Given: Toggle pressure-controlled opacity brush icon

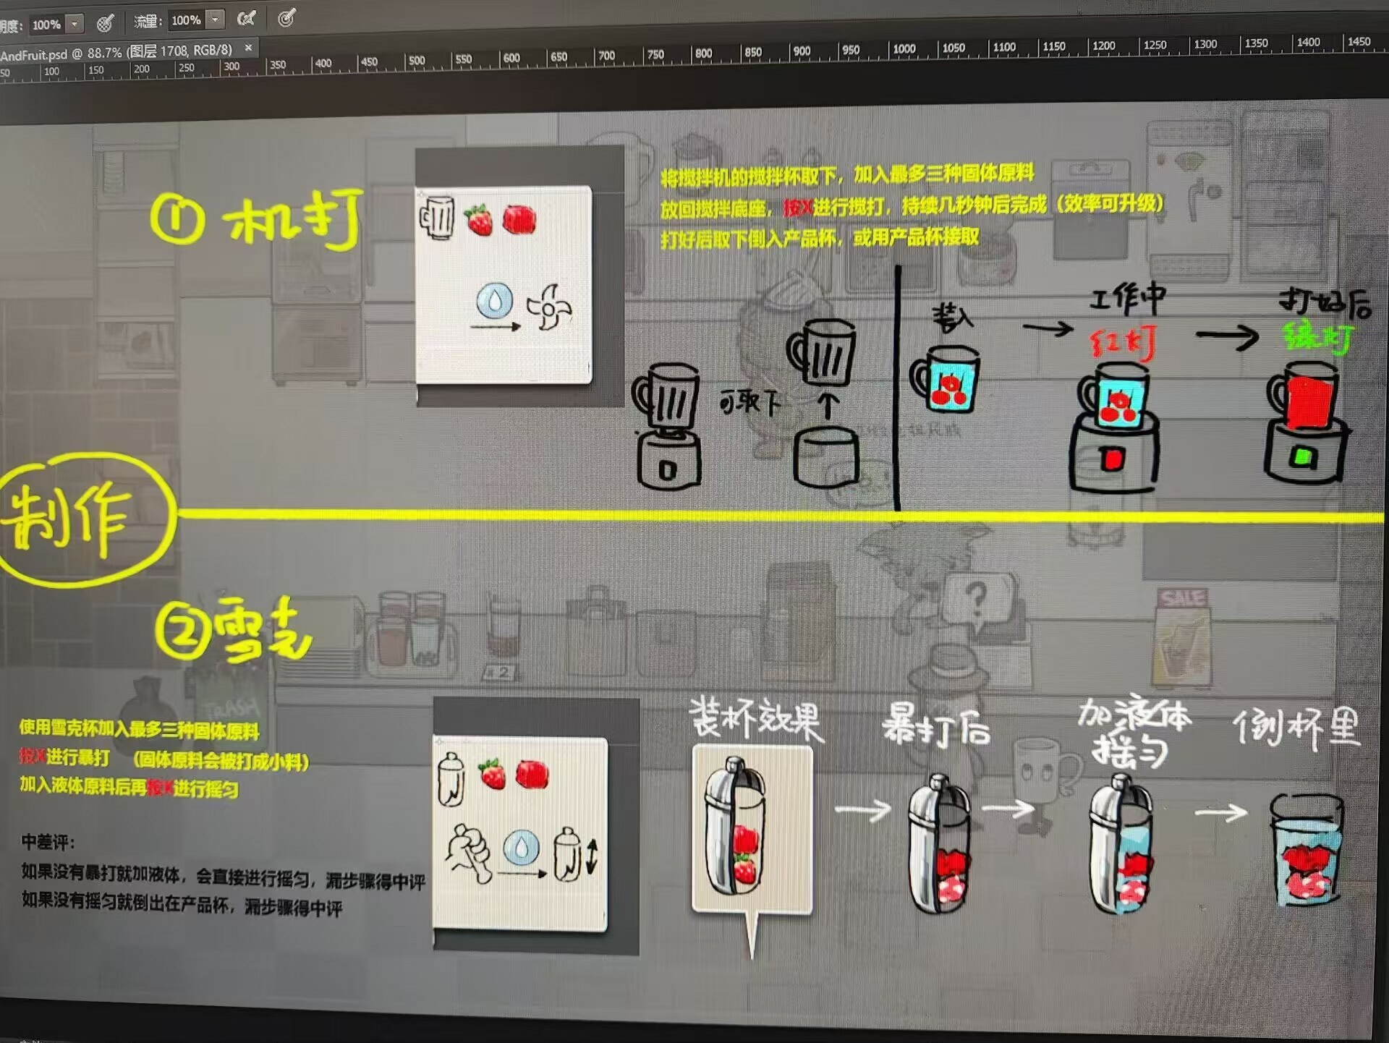Looking at the screenshot, I should pos(105,24).
